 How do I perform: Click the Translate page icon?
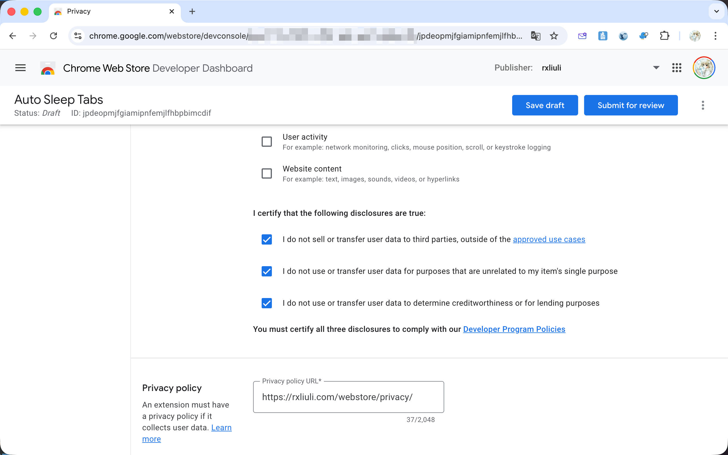(x=535, y=36)
